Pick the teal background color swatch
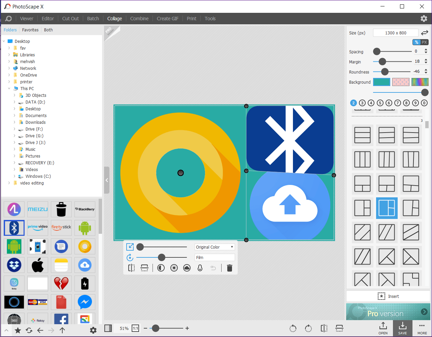Image resolution: width=432 pixels, height=337 pixels. tap(381, 82)
